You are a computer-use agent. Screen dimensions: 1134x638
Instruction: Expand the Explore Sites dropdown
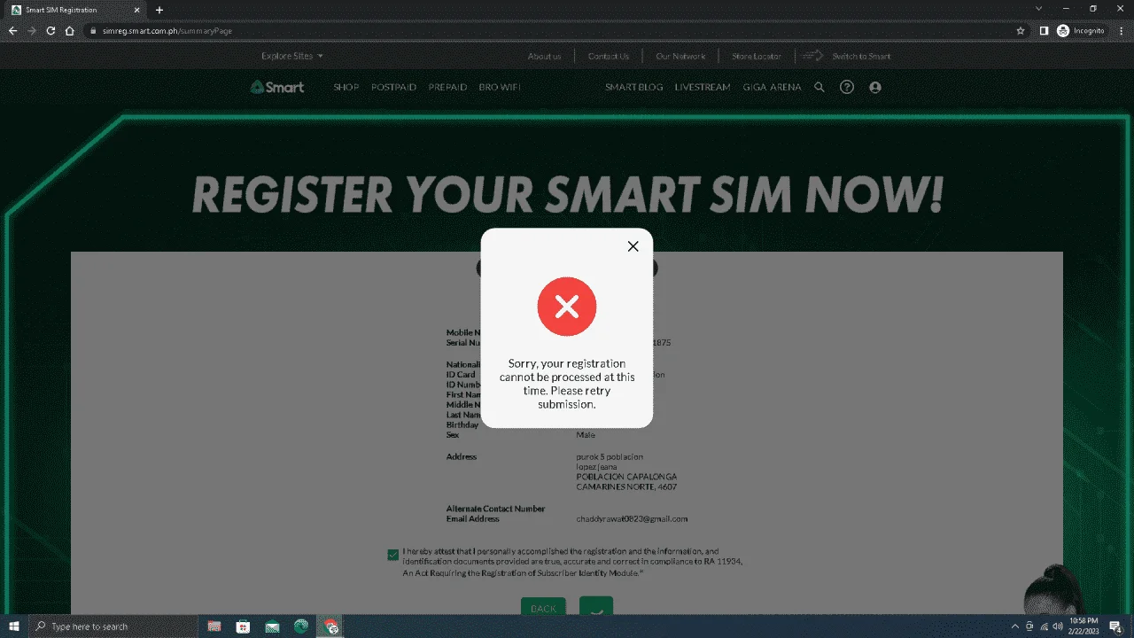291,56
